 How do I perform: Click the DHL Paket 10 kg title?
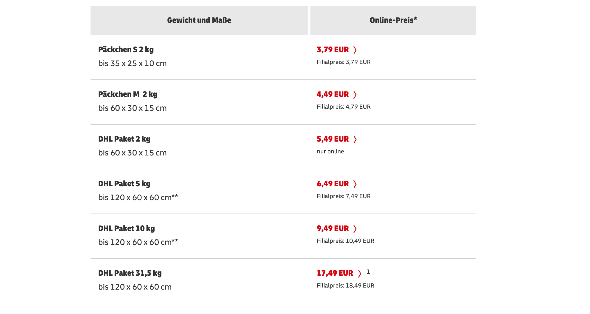pos(127,228)
